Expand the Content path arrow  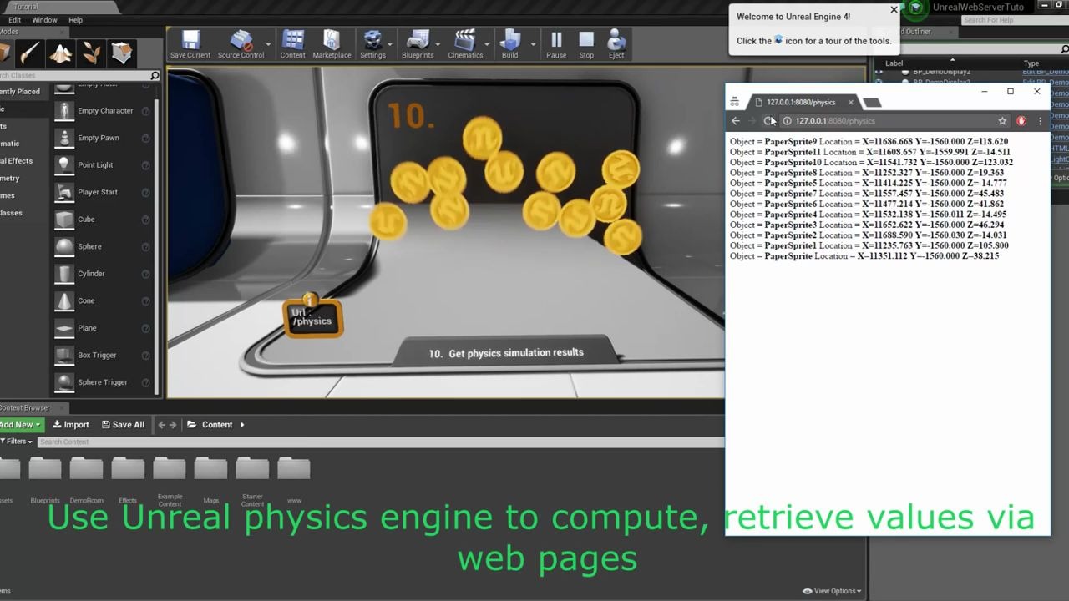point(242,425)
